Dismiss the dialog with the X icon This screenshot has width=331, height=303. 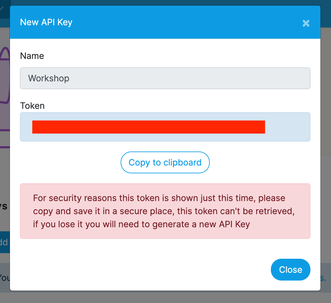[x=306, y=23]
